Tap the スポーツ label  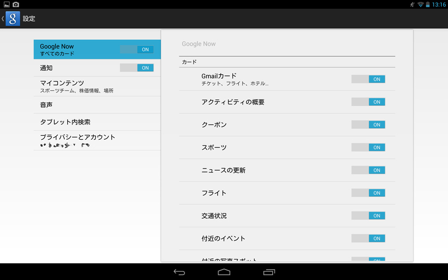coord(214,147)
